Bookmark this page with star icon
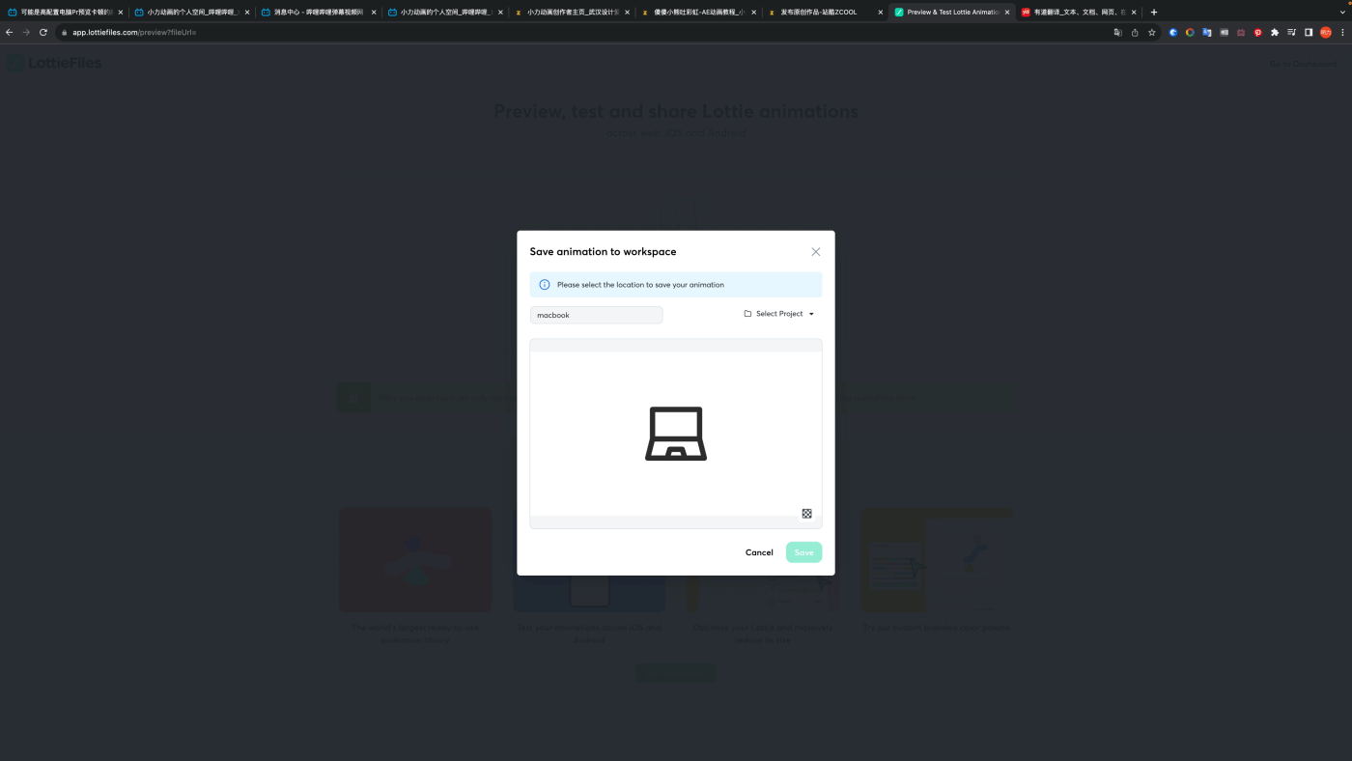The height and width of the screenshot is (761, 1352). pos(1151,32)
